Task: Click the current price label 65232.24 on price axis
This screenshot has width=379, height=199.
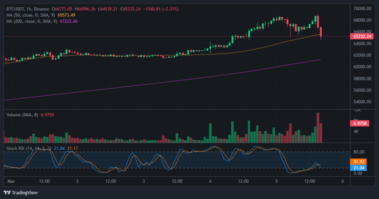Action: click(362, 37)
